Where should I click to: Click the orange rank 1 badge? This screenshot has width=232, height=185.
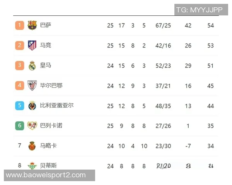tap(19, 25)
